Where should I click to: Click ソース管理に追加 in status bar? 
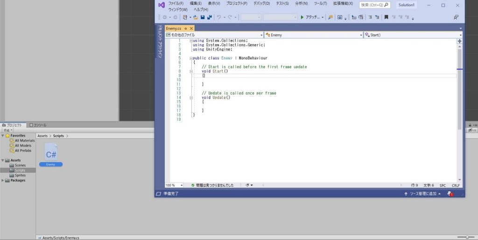click(422, 194)
